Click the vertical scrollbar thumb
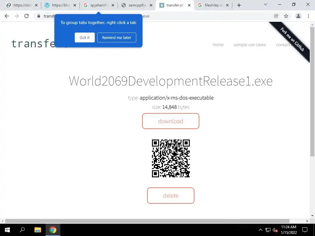The width and height of the screenshot is (315, 236). click(x=312, y=91)
